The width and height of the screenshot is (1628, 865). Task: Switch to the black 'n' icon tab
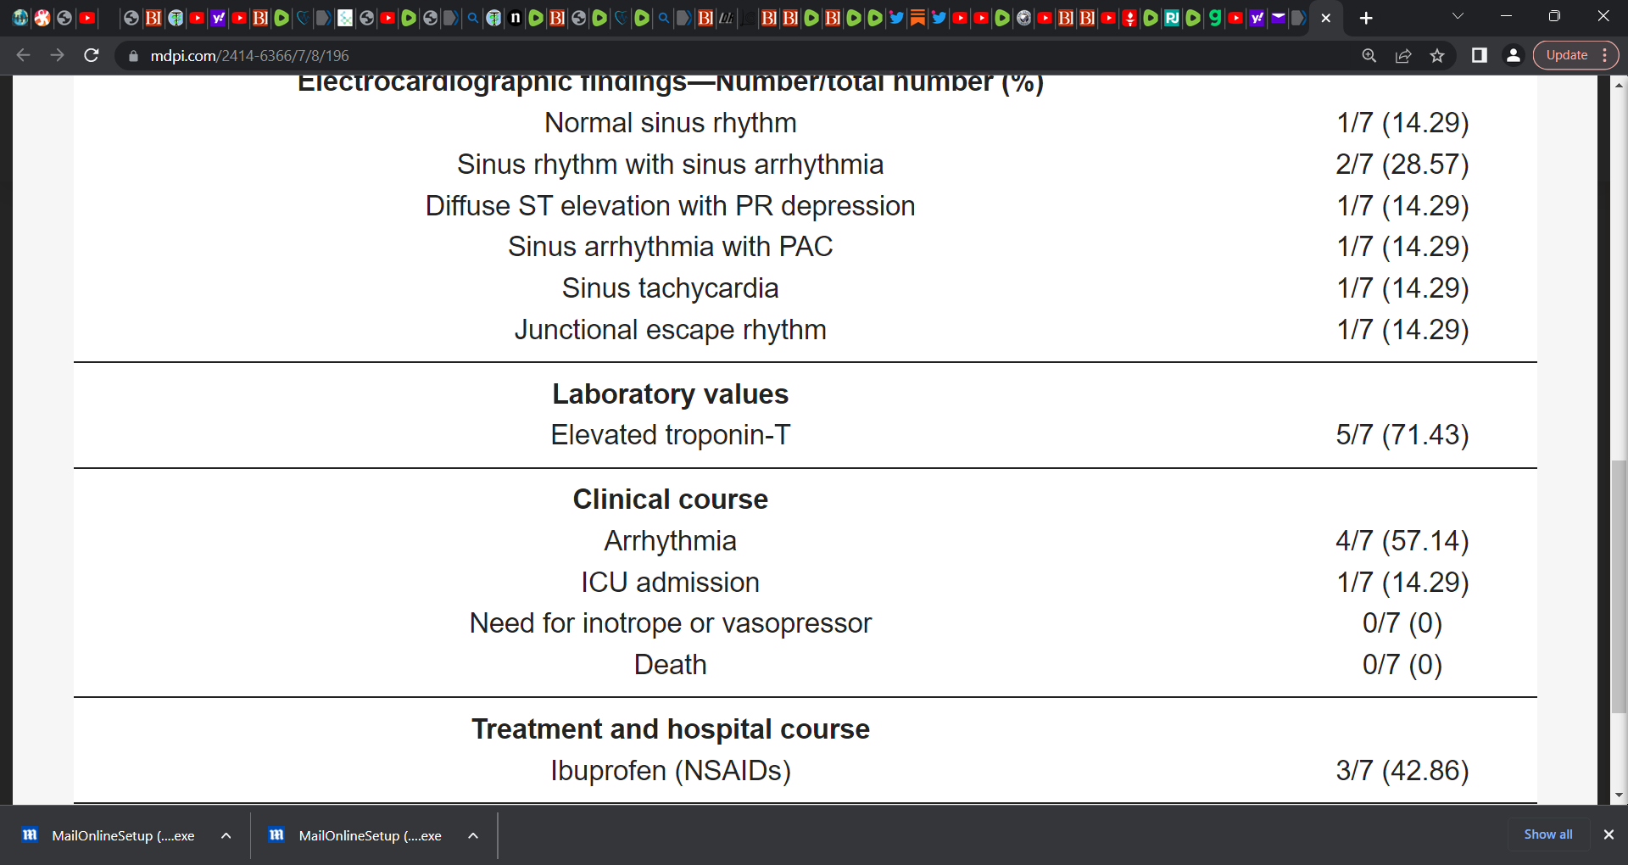[x=516, y=18]
